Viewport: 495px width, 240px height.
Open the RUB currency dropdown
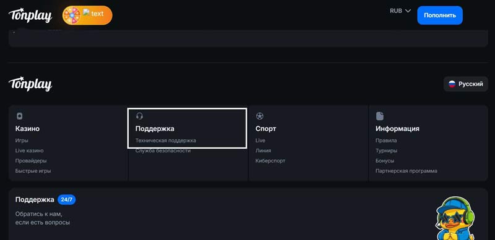(x=400, y=10)
